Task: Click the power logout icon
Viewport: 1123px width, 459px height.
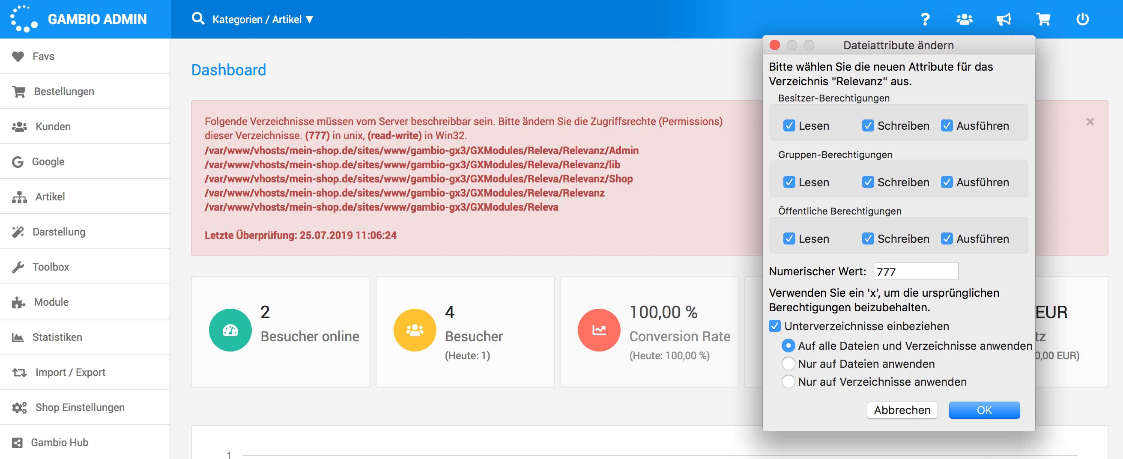Action: (x=1082, y=19)
